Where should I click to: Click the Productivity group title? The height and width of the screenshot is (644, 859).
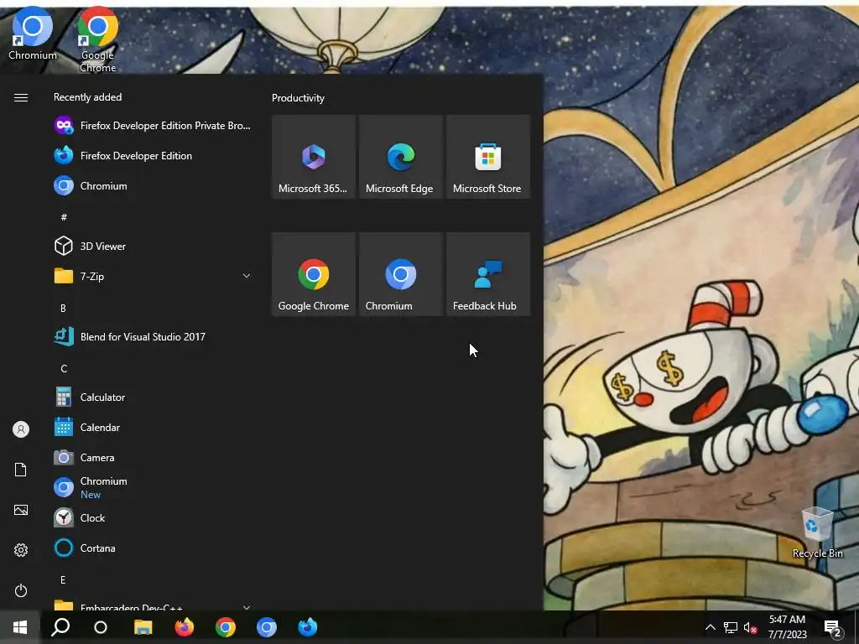298,98
